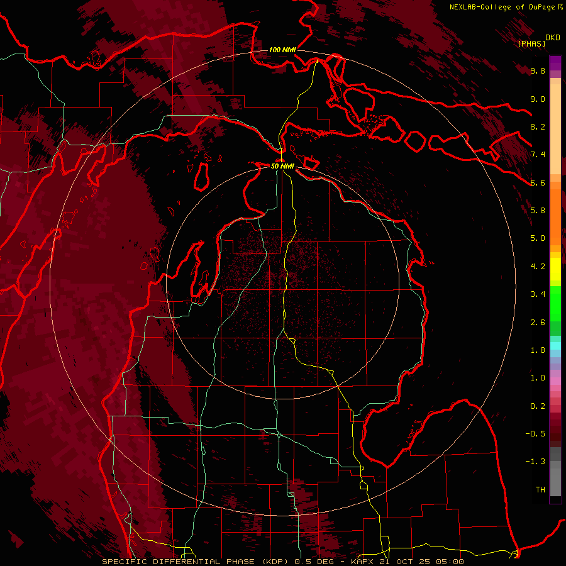Click the TH threshold label on legend
The image size is (566, 566).
(540, 490)
